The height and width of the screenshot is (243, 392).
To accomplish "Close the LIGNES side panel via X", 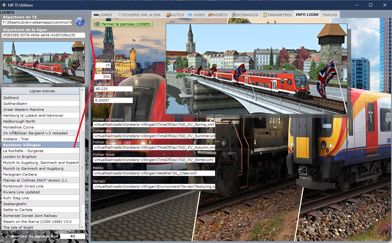I will (86, 12).
